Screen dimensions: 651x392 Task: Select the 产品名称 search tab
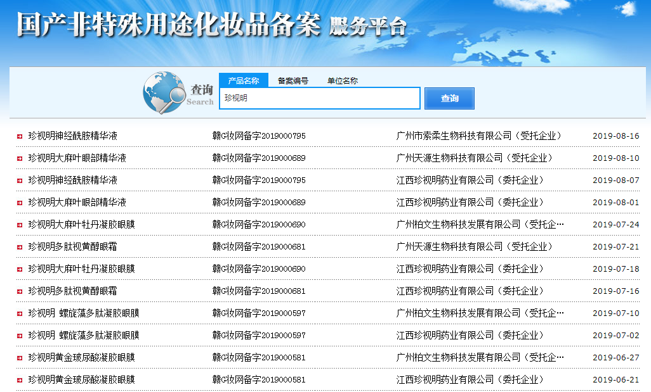tap(243, 80)
